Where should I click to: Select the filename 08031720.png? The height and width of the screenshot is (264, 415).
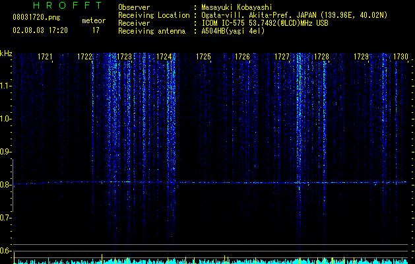[36, 18]
